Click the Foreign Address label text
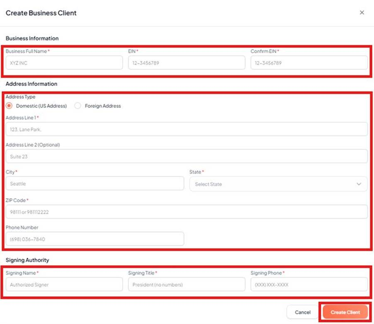Screen dimensions: 374x324 point(103,106)
